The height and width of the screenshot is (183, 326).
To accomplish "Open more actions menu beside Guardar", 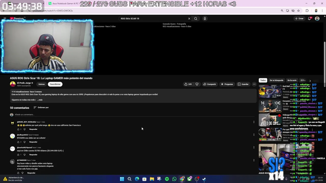I will point(254,84).
